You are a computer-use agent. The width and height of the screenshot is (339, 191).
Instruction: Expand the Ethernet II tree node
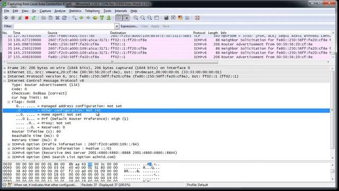point(5,72)
